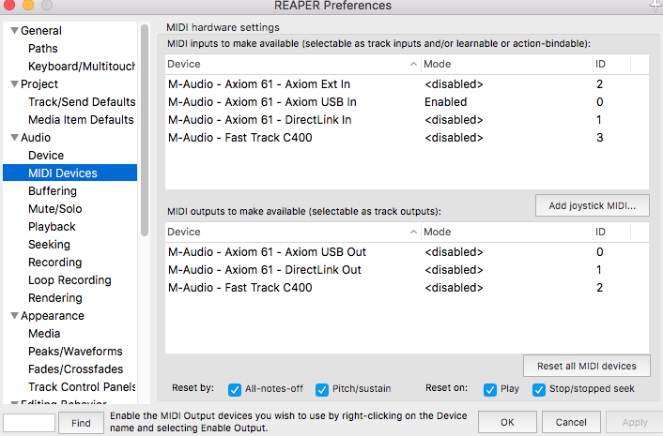Click Reset all MIDI devices

click(586, 366)
